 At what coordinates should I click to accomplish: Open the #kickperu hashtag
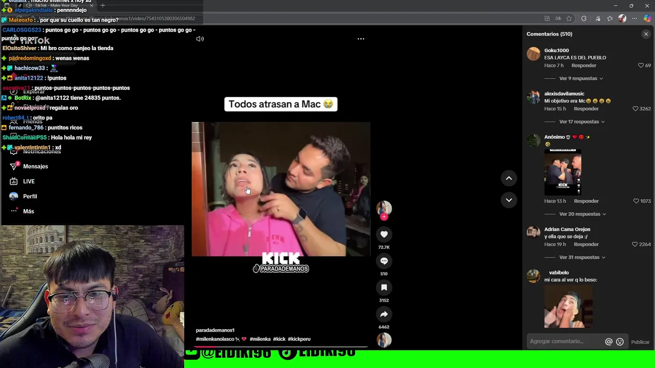click(299, 339)
